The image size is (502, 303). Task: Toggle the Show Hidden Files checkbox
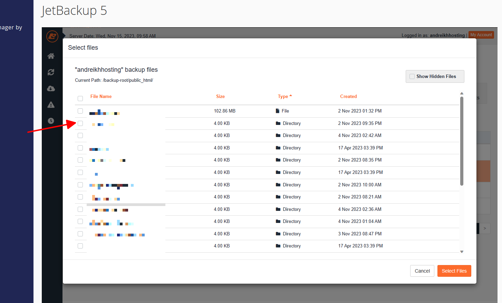click(x=412, y=77)
